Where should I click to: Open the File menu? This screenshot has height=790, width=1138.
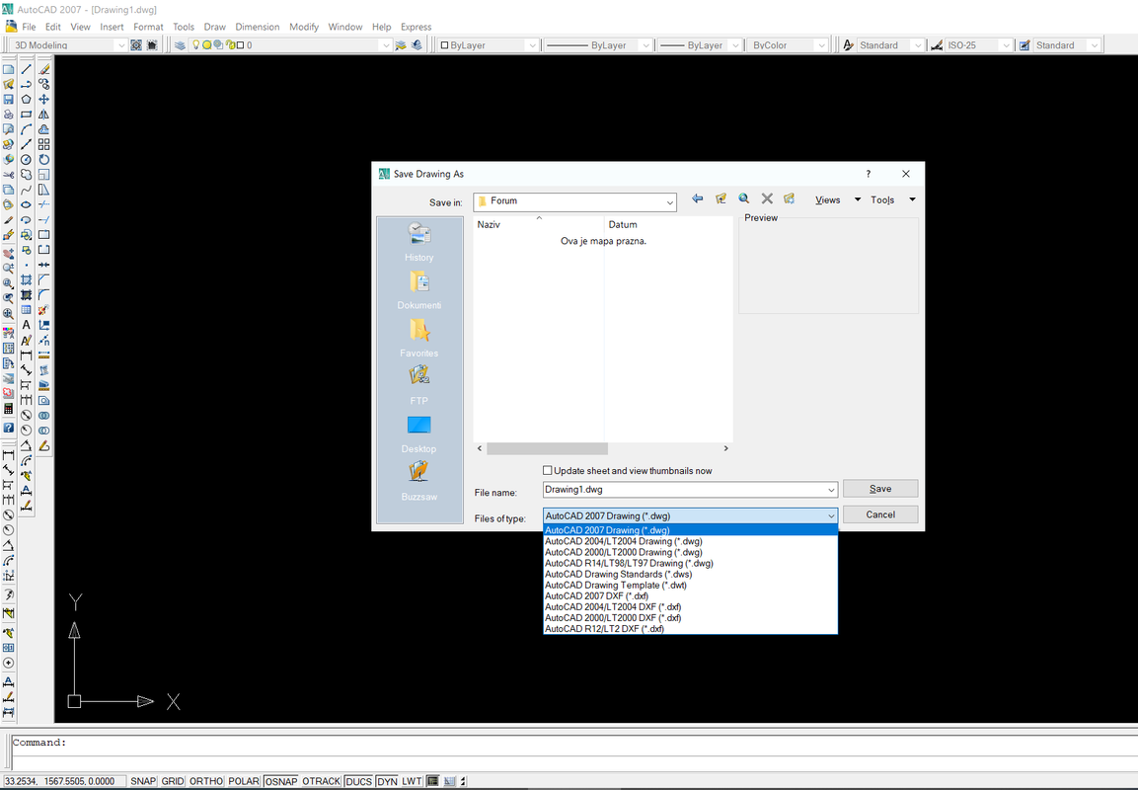29,27
